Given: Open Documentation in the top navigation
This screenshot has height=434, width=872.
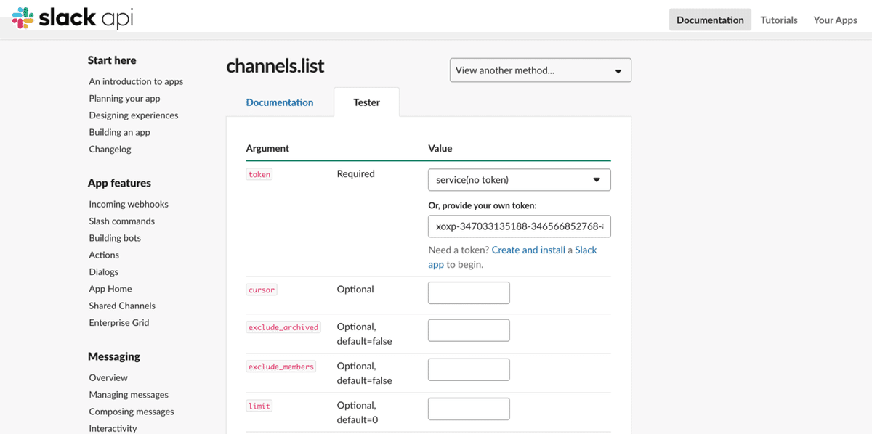Looking at the screenshot, I should (710, 20).
